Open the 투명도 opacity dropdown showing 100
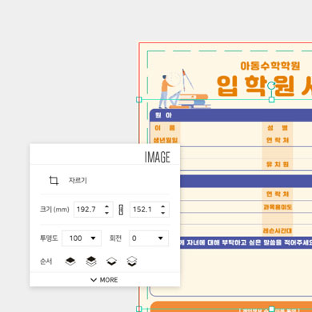The image size is (312, 312). [82, 238]
